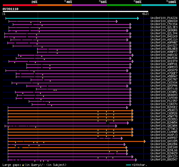The width and height of the screenshot is (179, 167).
Task: Click the UniRef100_A9SJ10 label
Action: (x=164, y=40)
